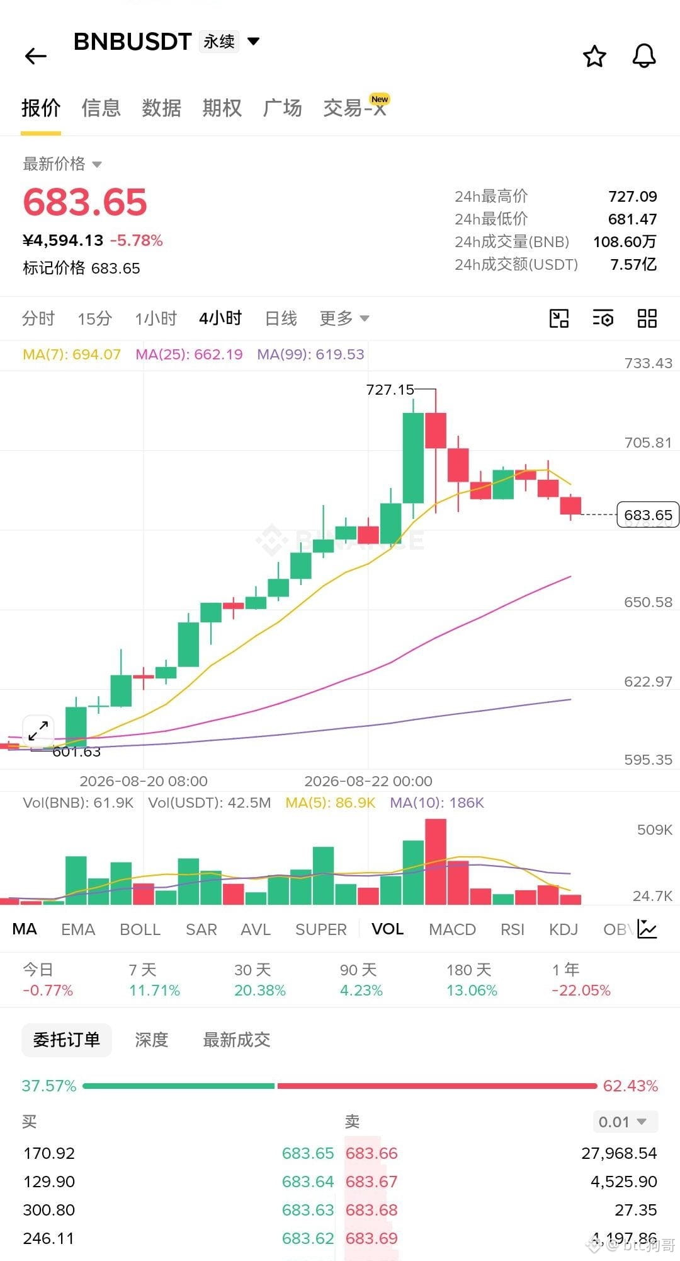Select ask price 683.68
This screenshot has height=1261, width=680.
click(371, 1210)
